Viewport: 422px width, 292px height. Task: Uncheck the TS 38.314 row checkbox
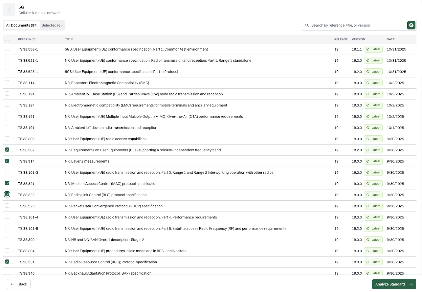click(7, 161)
